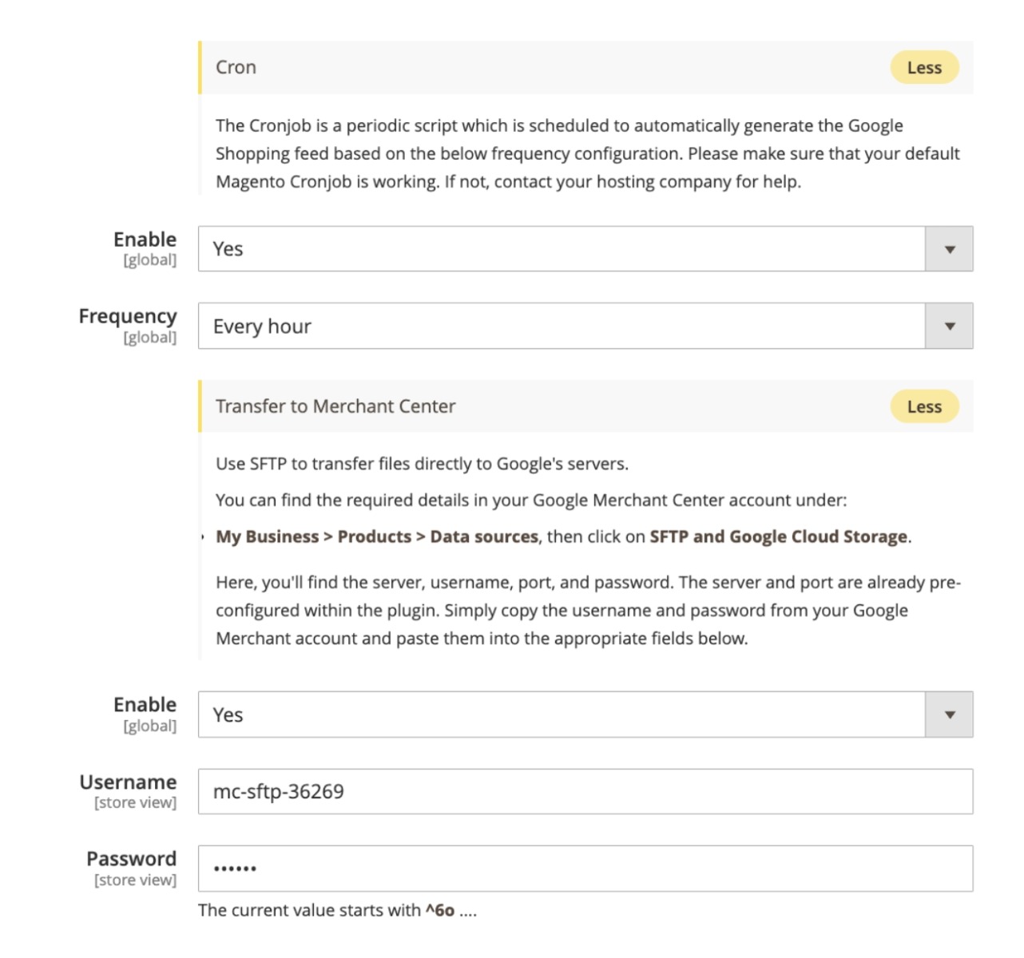Select the Cron section heading
This screenshot has width=1024, height=958.
(x=236, y=67)
